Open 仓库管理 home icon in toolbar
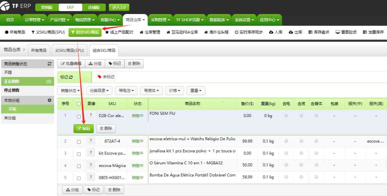The width and height of the screenshot is (387, 196). pos(141,32)
